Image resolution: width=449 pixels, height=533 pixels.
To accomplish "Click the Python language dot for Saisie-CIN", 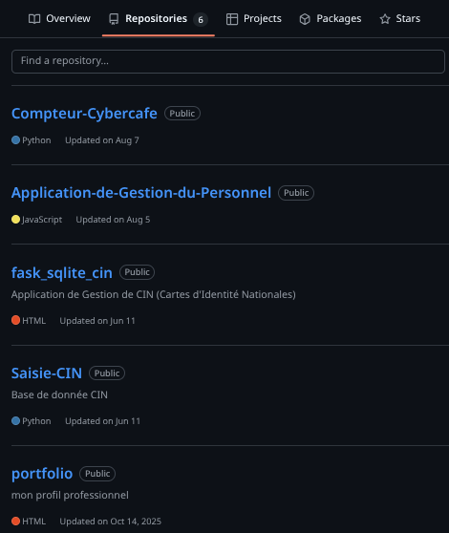I will coord(15,421).
